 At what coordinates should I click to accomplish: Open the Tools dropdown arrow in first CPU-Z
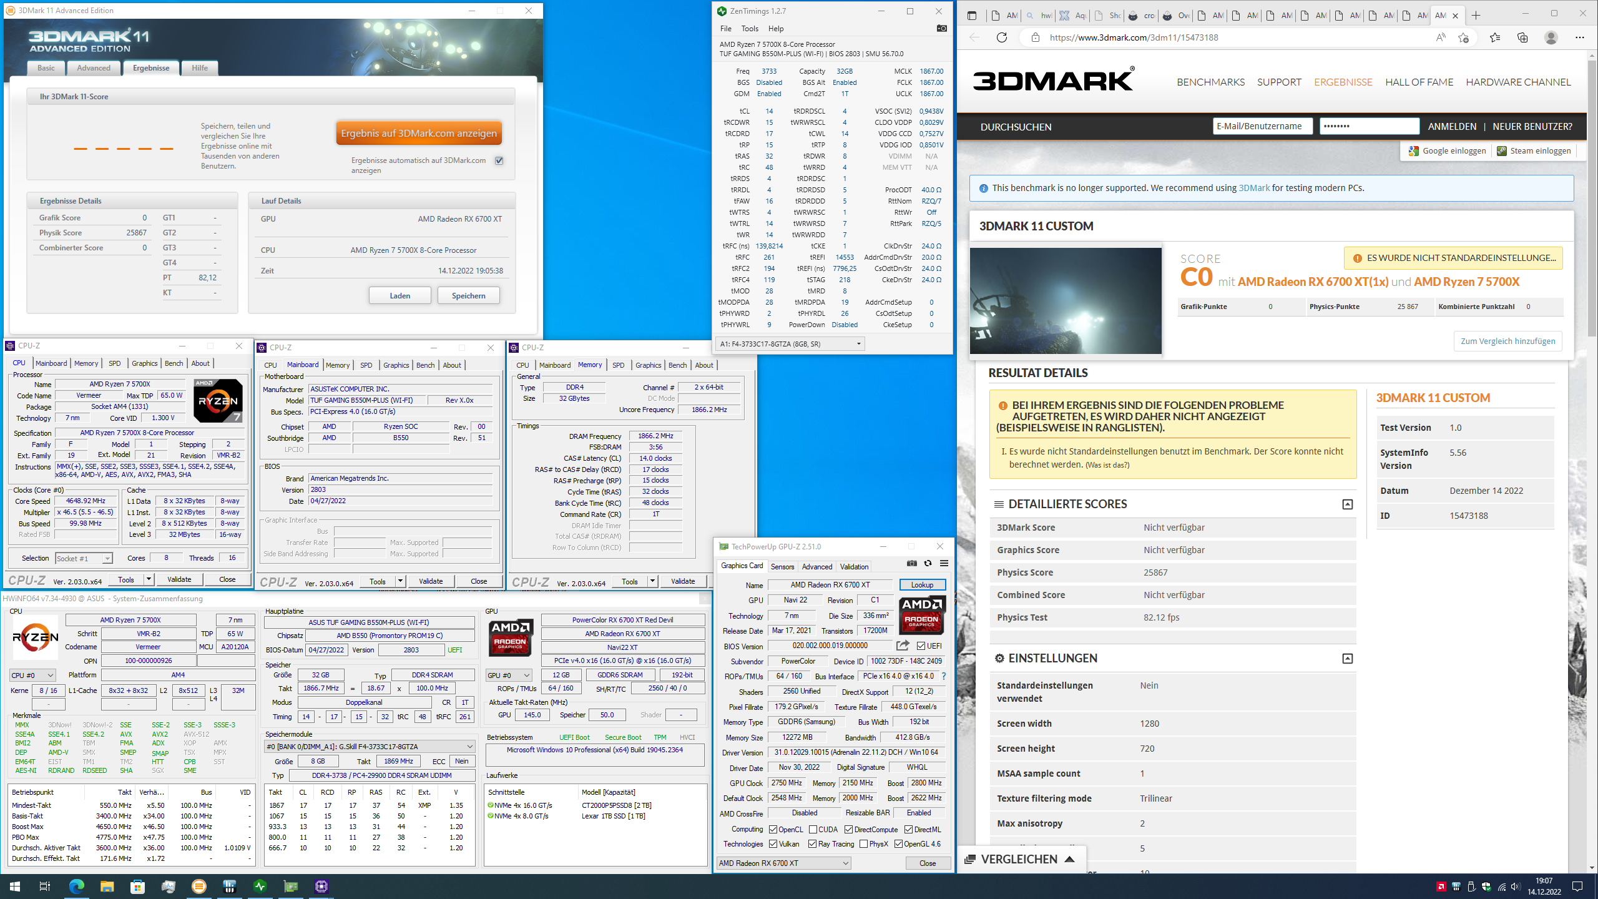(149, 579)
